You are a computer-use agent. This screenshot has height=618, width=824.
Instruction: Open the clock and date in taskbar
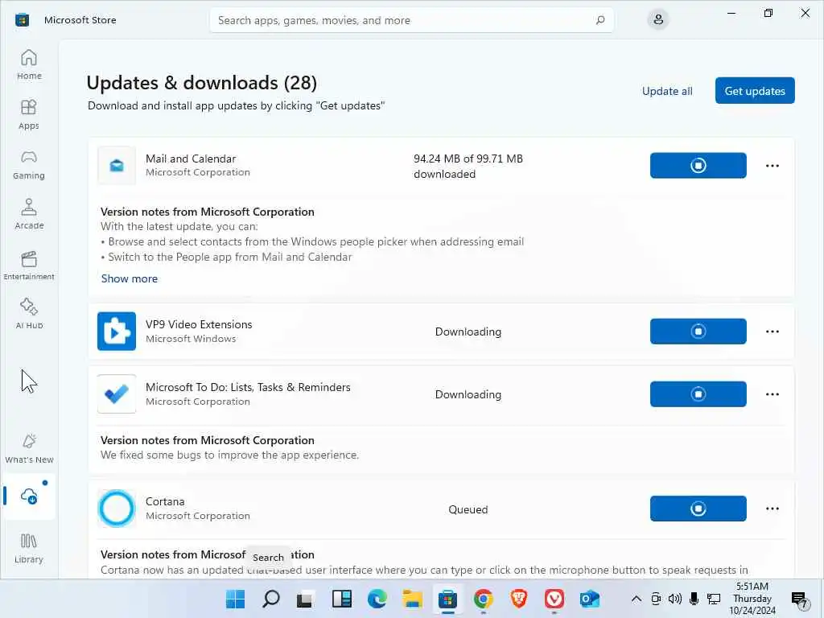752,599
